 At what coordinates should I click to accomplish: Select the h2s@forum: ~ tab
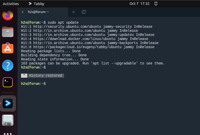(x=43, y=12)
